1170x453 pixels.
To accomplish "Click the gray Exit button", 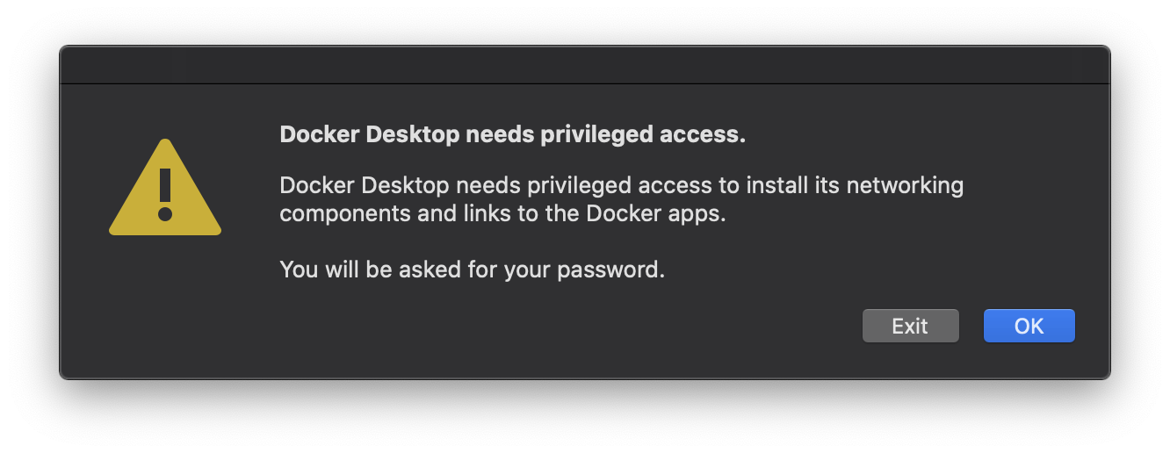I will coord(910,326).
